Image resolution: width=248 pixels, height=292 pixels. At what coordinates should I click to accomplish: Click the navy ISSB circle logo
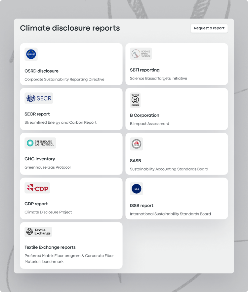(x=137, y=189)
